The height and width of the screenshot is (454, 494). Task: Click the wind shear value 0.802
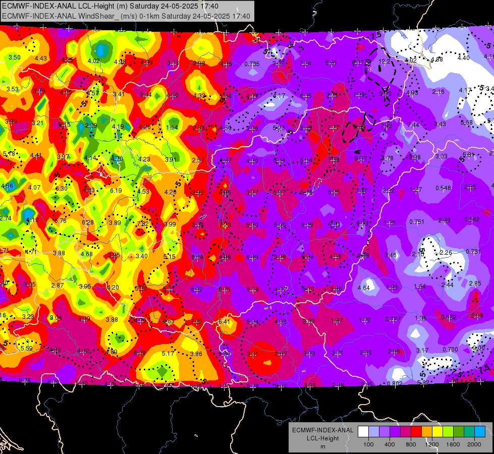(x=395, y=383)
